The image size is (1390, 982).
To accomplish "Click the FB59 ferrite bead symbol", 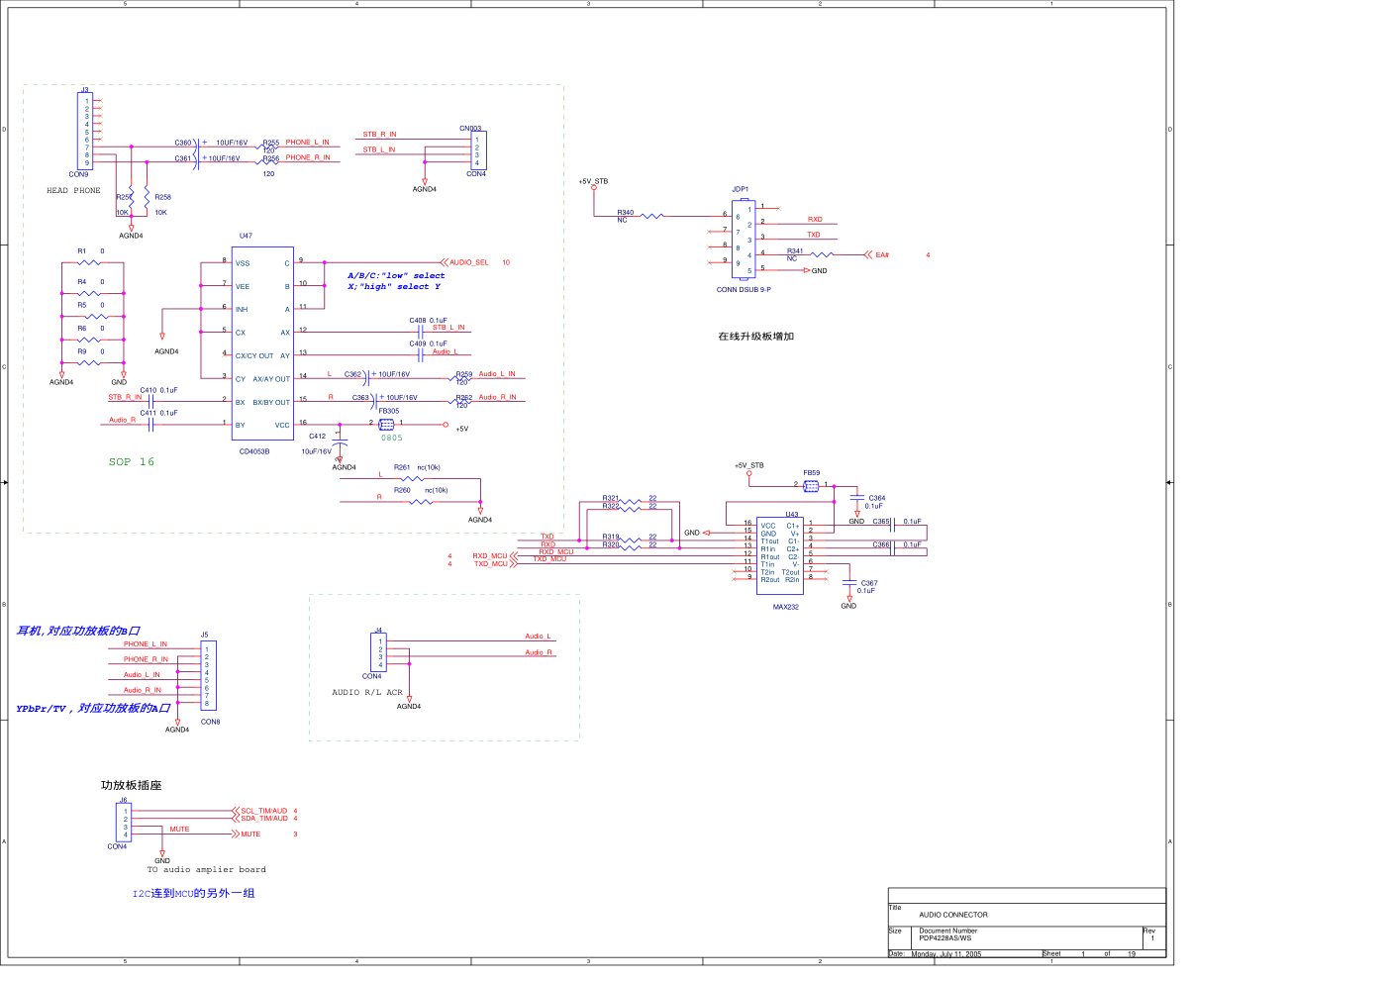I will click(811, 485).
